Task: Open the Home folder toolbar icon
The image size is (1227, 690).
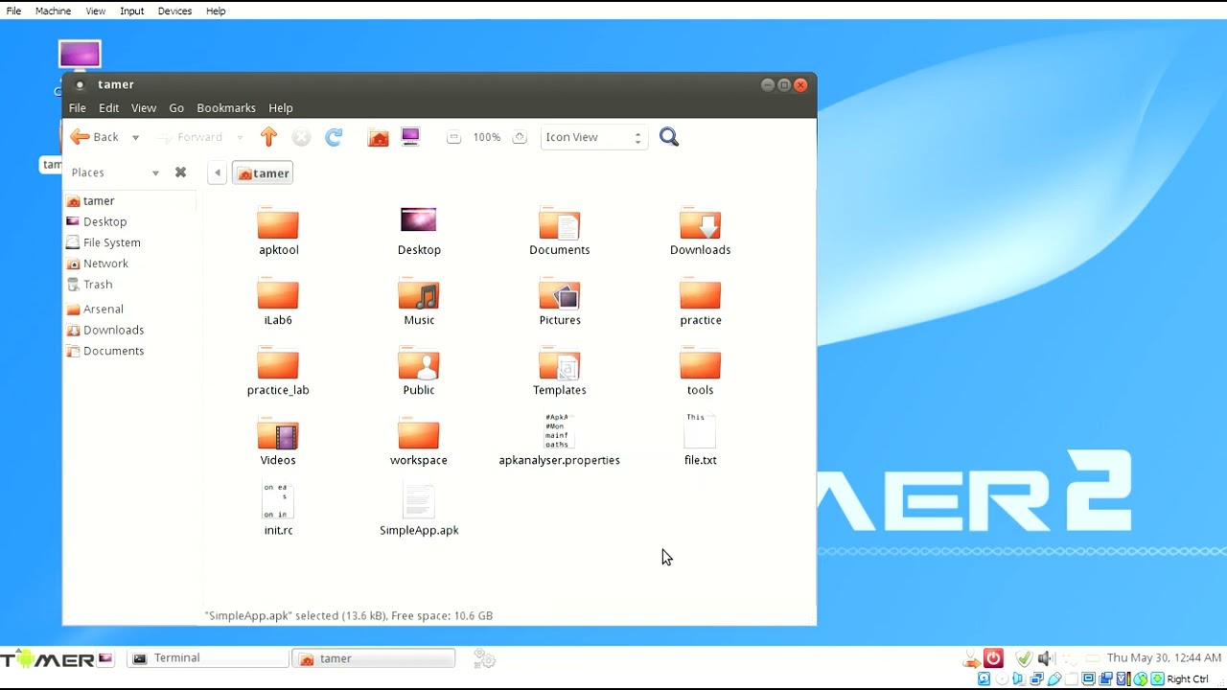Action: (x=379, y=137)
